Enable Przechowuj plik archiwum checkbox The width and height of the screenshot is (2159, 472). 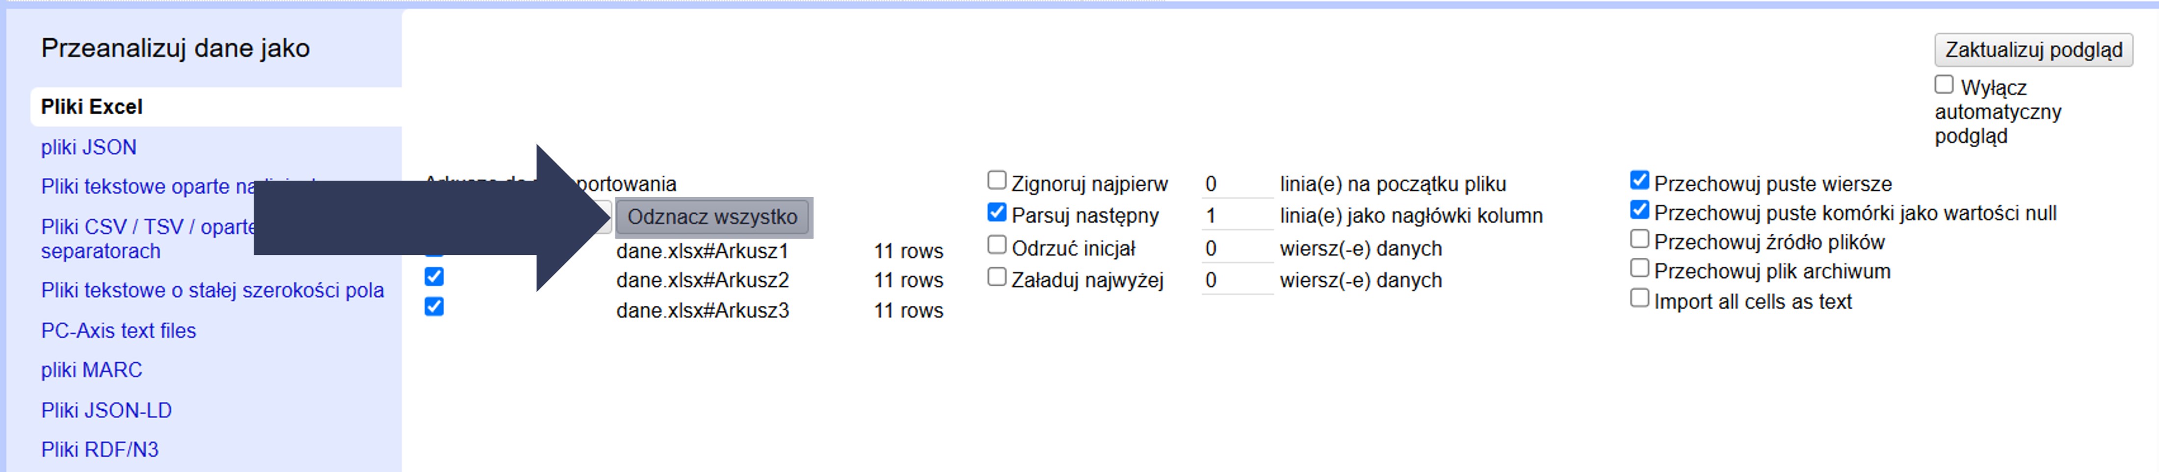pos(1639,269)
